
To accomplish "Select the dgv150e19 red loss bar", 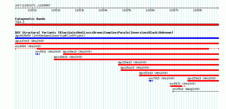I will coord(169,65).
